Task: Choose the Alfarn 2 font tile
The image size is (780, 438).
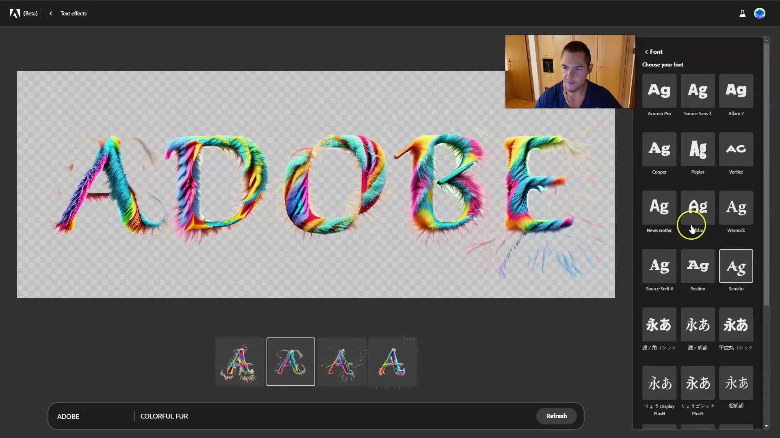Action: point(736,90)
